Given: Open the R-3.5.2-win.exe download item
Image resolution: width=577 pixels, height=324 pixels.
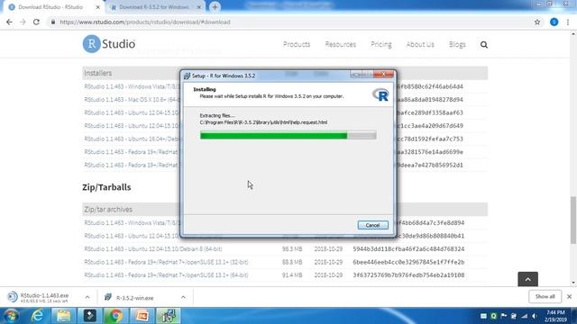Looking at the screenshot, I should pyautogui.click(x=134, y=298).
